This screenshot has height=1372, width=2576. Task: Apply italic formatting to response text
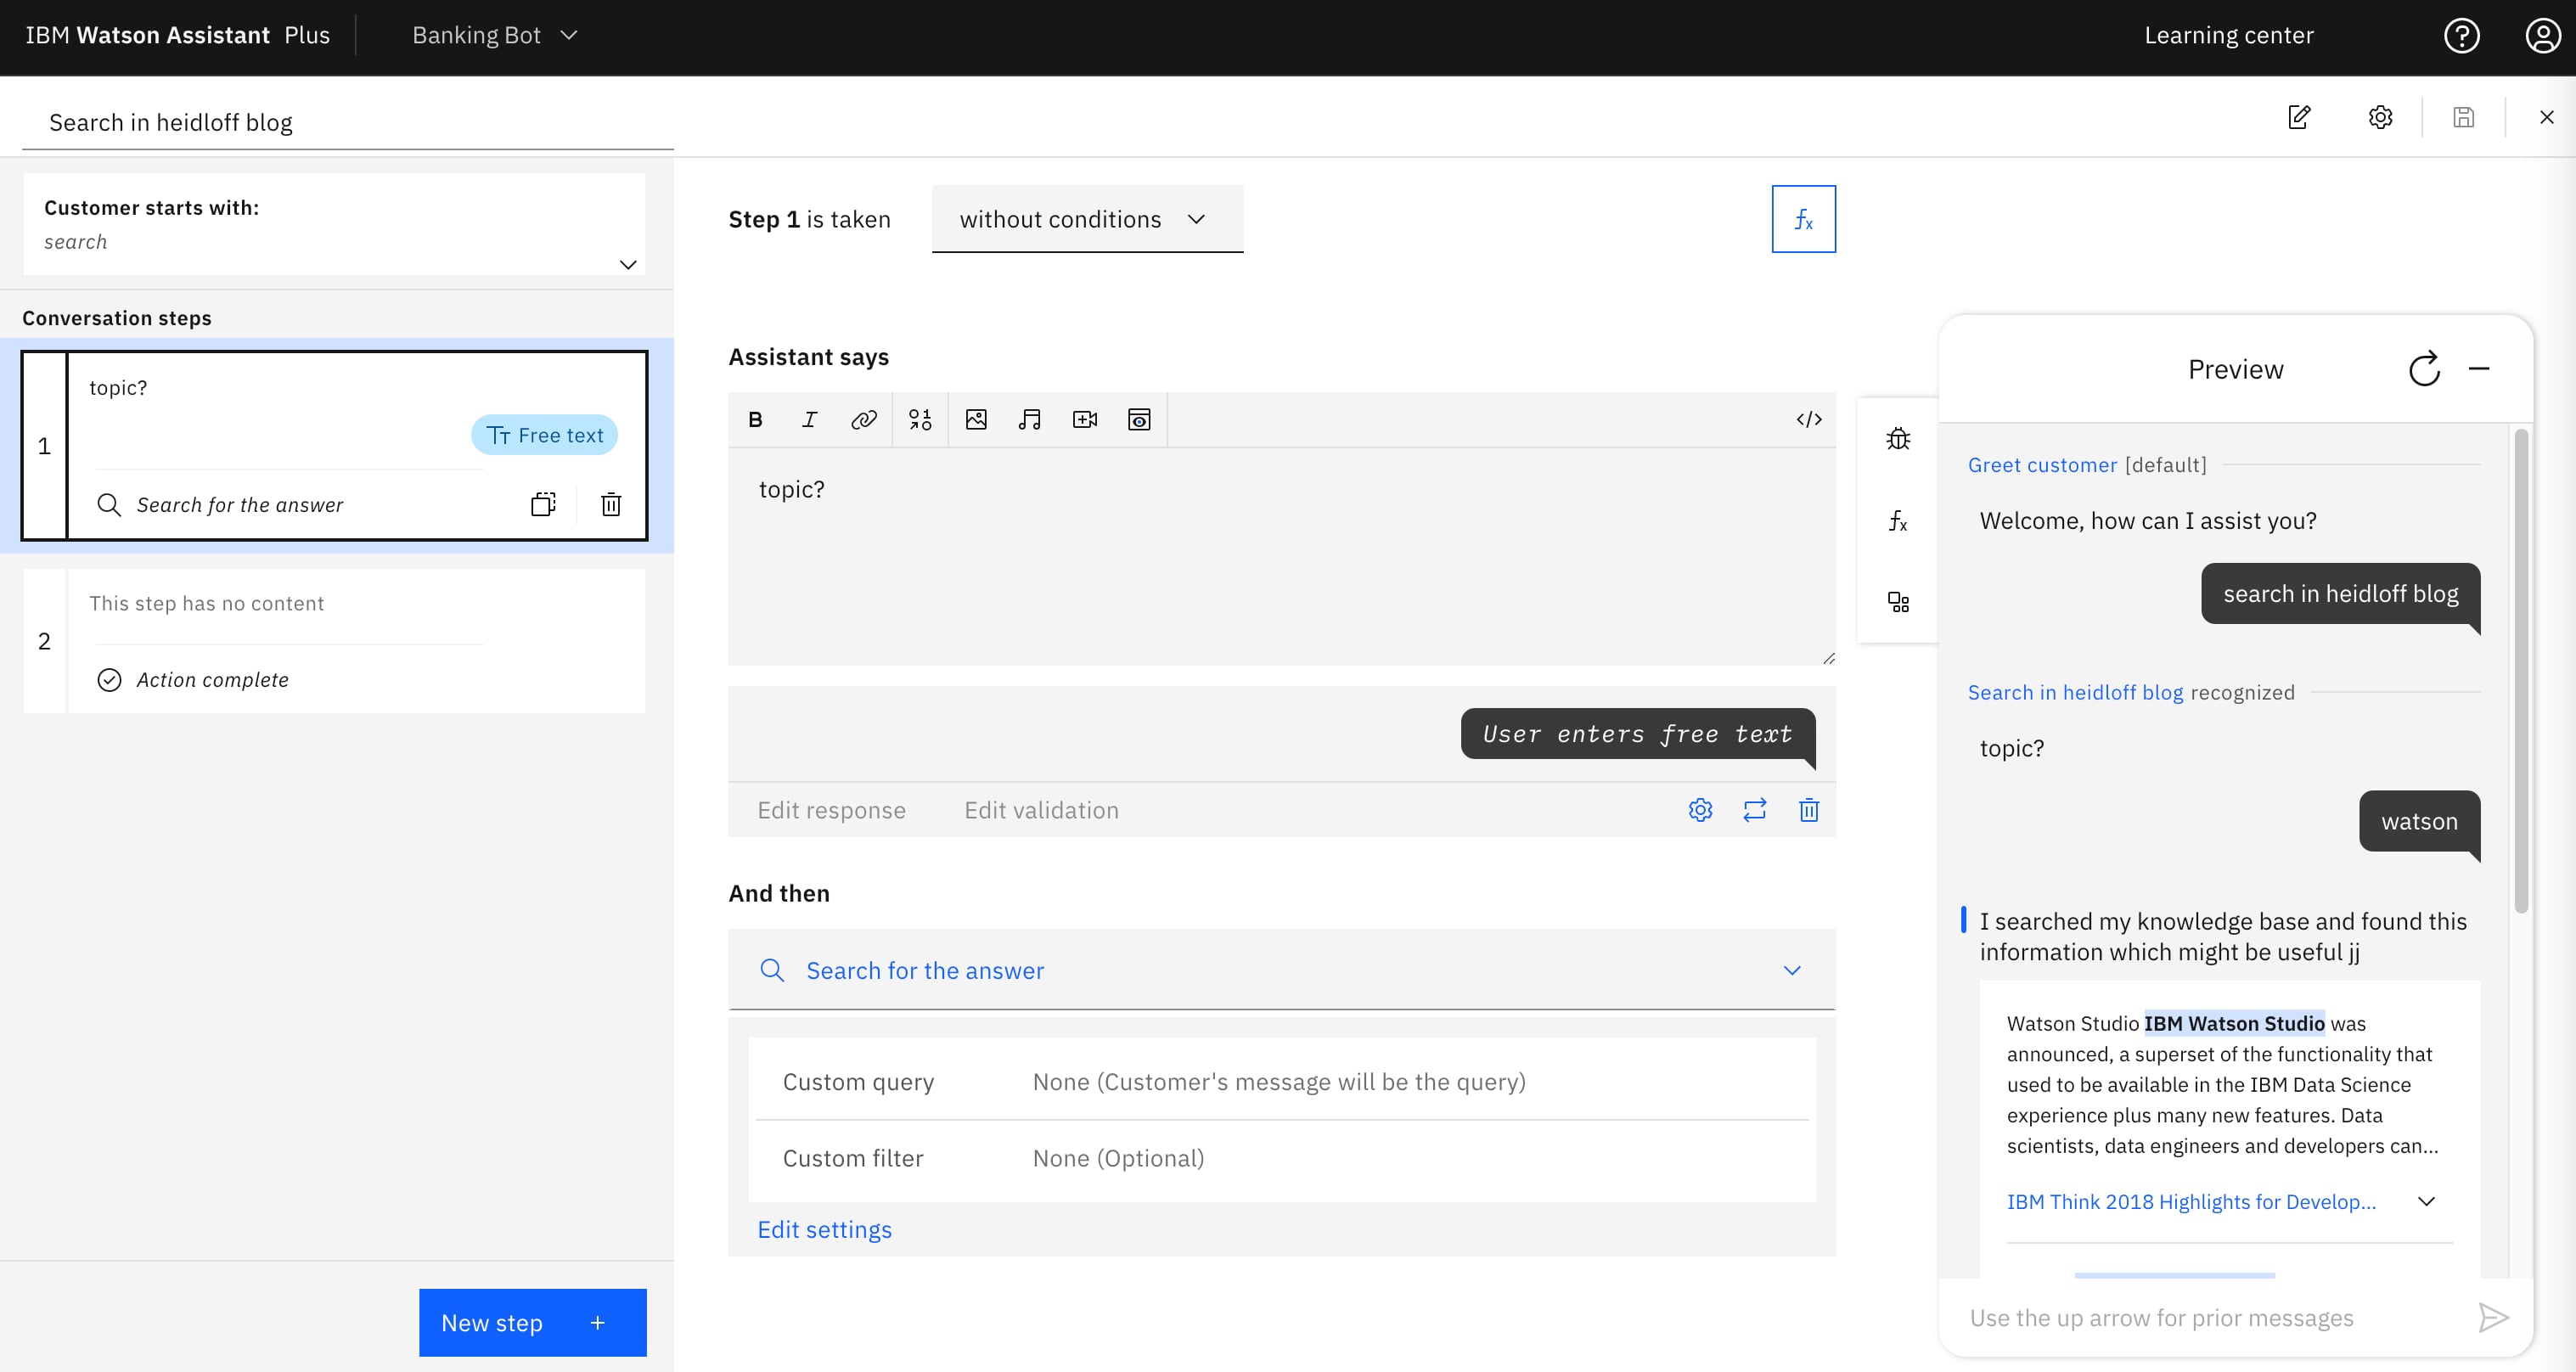(809, 419)
